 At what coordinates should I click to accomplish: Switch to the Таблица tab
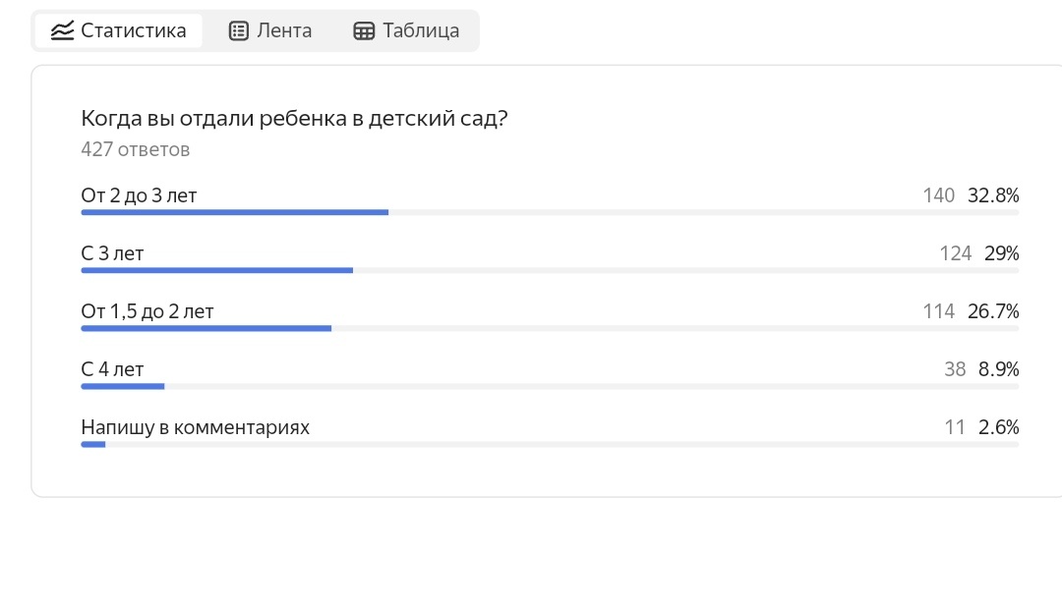[406, 30]
